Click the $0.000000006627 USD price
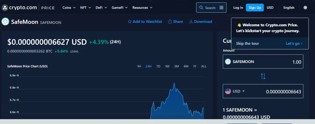 [47, 42]
